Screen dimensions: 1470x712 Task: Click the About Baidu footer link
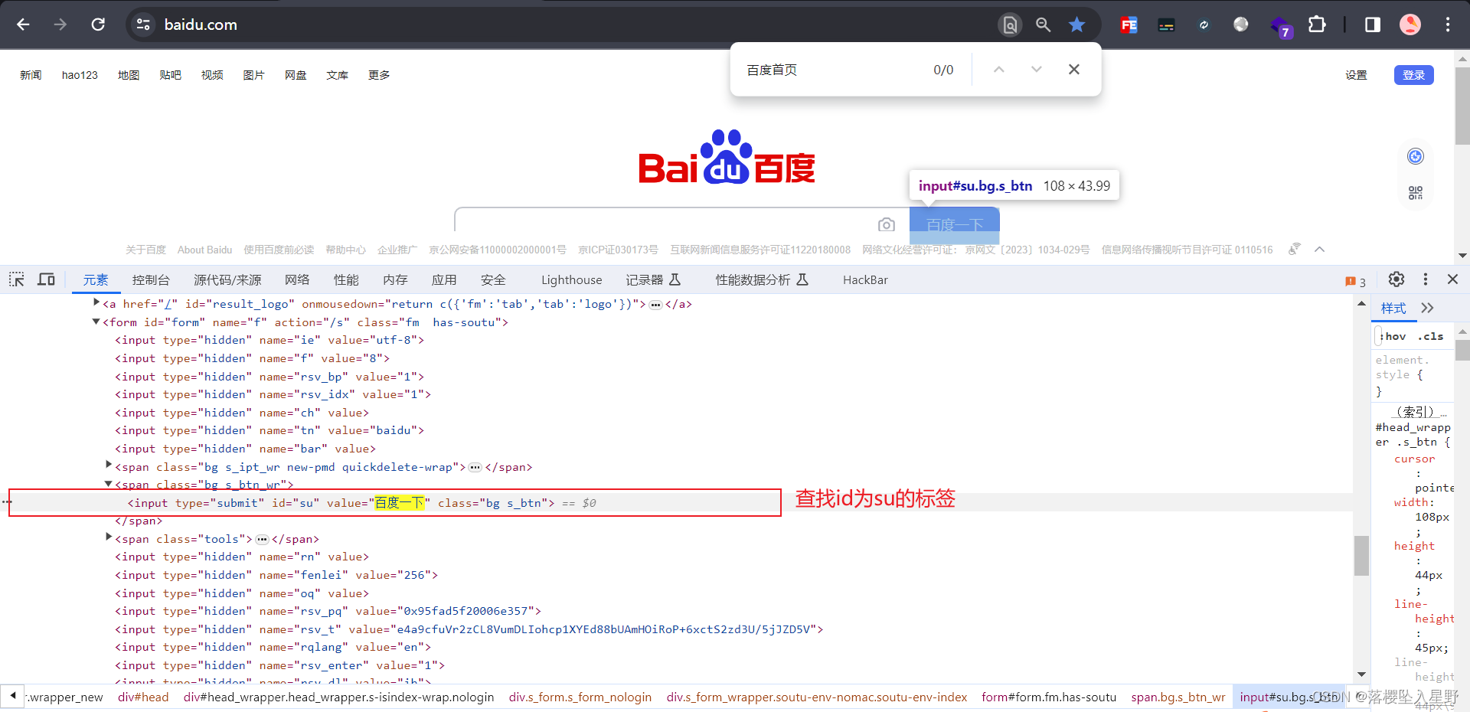204,250
